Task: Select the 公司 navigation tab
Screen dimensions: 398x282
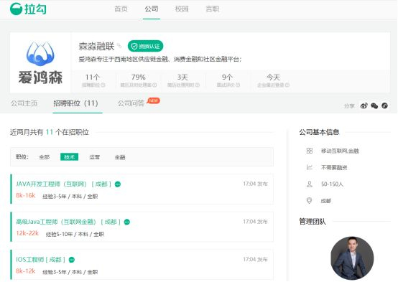Action: pos(152,9)
